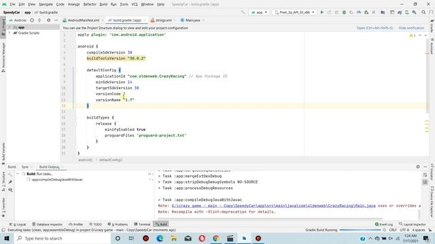Click the Make Project hammer icon
The height and width of the screenshot is (244, 435).
(x=243, y=12)
